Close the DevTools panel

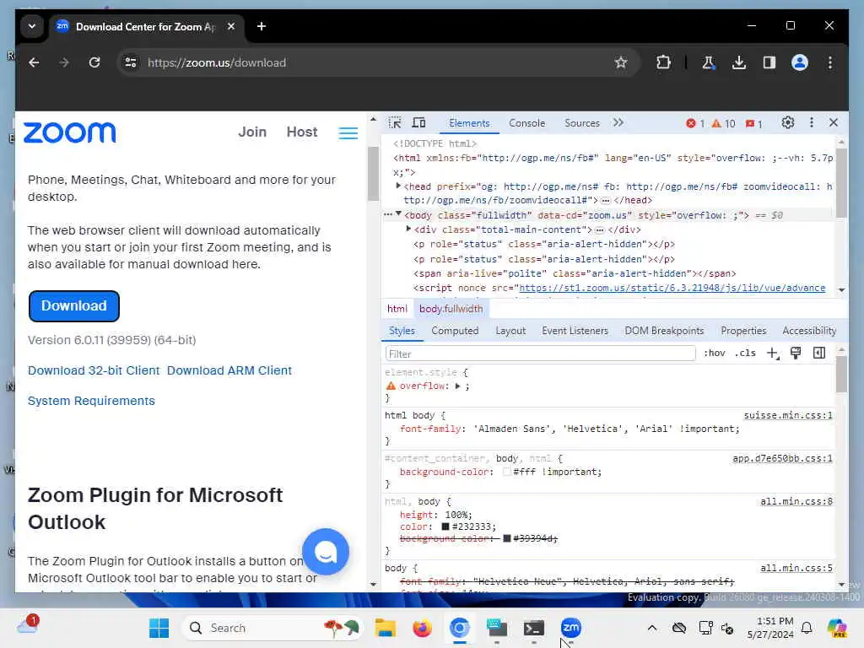tap(834, 123)
